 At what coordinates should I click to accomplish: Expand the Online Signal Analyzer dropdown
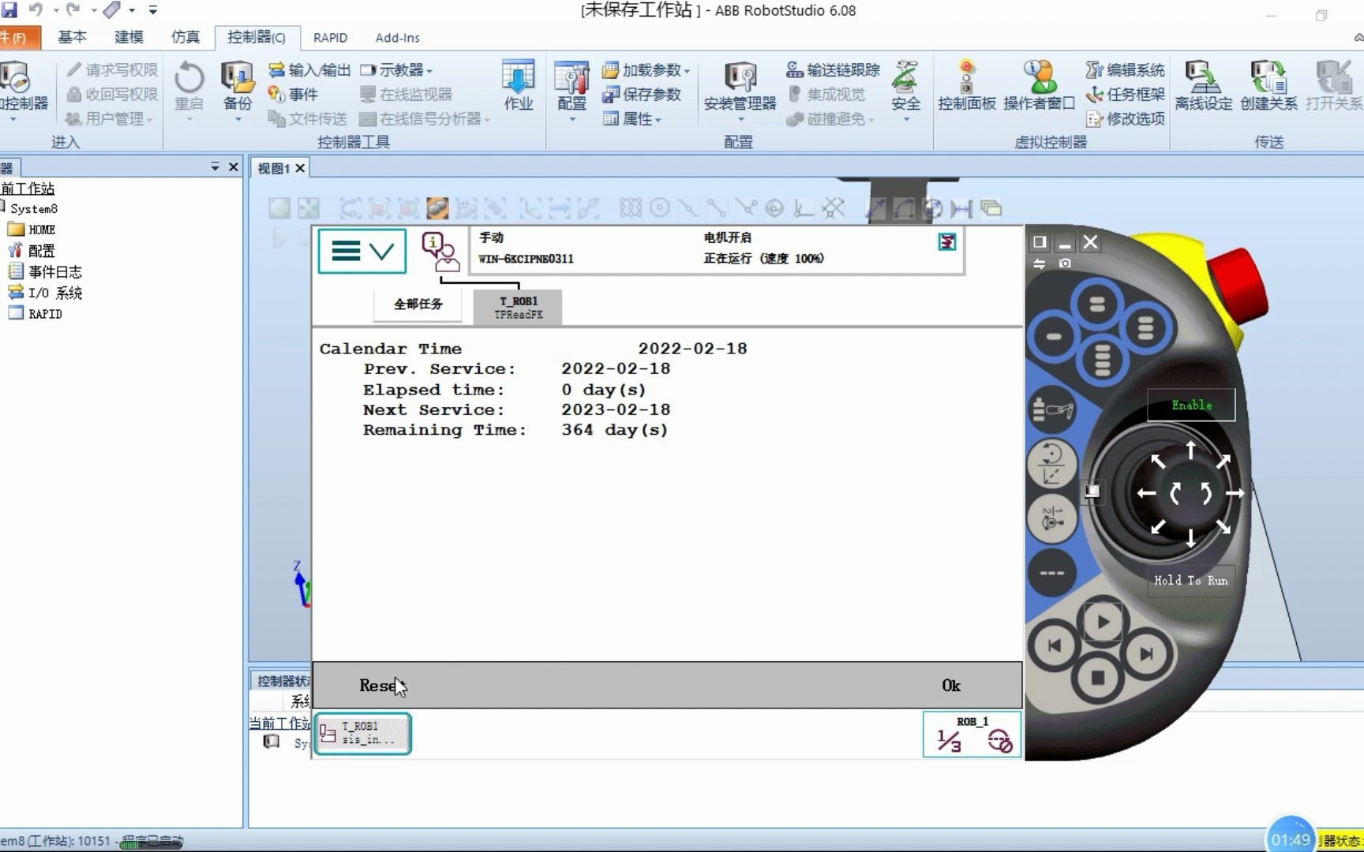[x=488, y=120]
